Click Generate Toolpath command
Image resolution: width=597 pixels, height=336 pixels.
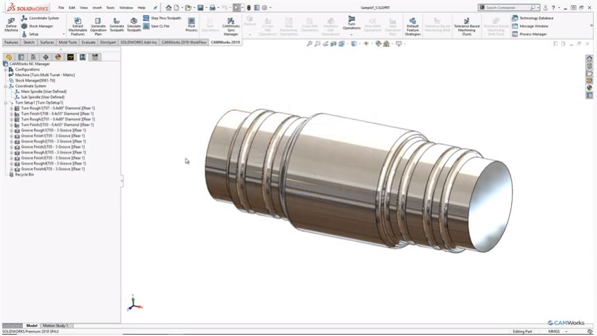pyautogui.click(x=116, y=25)
